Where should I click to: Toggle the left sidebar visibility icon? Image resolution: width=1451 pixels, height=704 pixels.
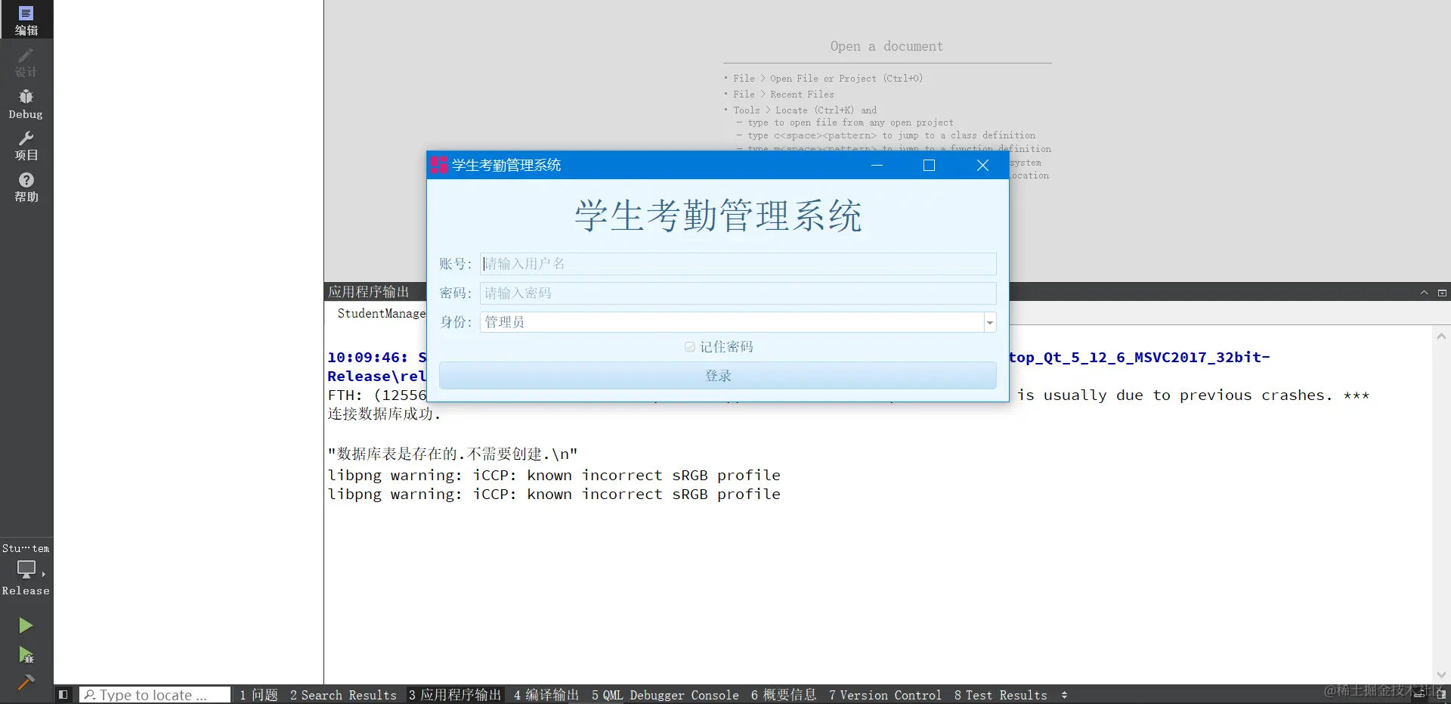pos(63,694)
